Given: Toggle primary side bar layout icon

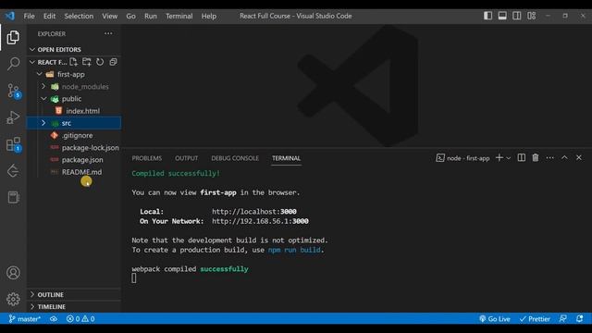Looking at the screenshot, I should point(487,16).
